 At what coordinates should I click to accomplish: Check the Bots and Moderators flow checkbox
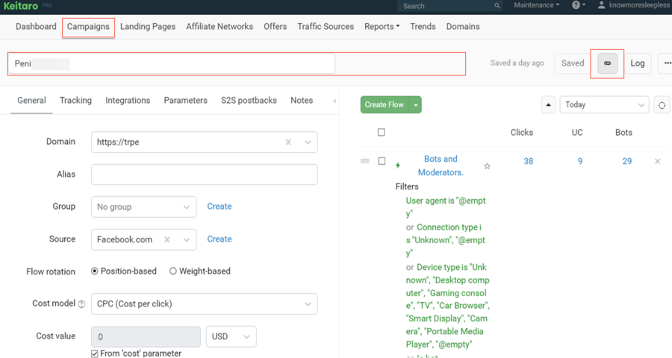point(382,161)
